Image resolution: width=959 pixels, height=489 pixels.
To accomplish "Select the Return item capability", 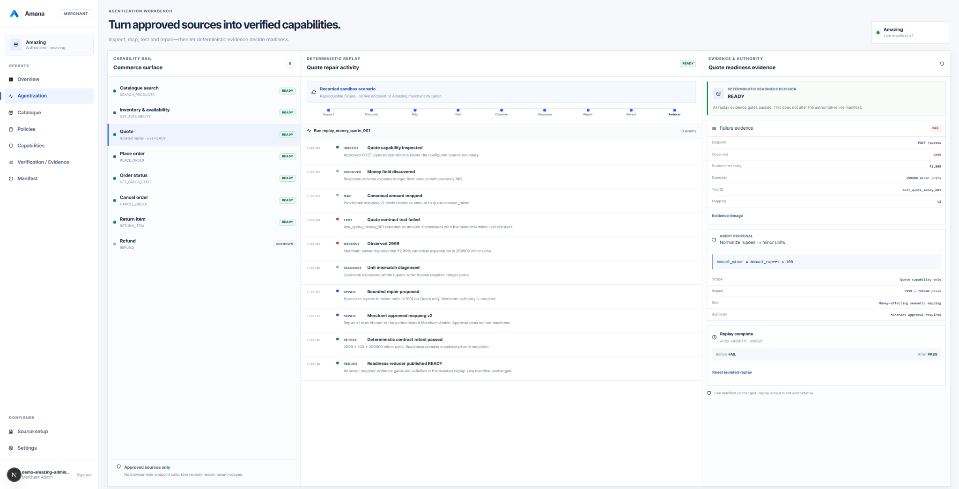I will pos(204,222).
